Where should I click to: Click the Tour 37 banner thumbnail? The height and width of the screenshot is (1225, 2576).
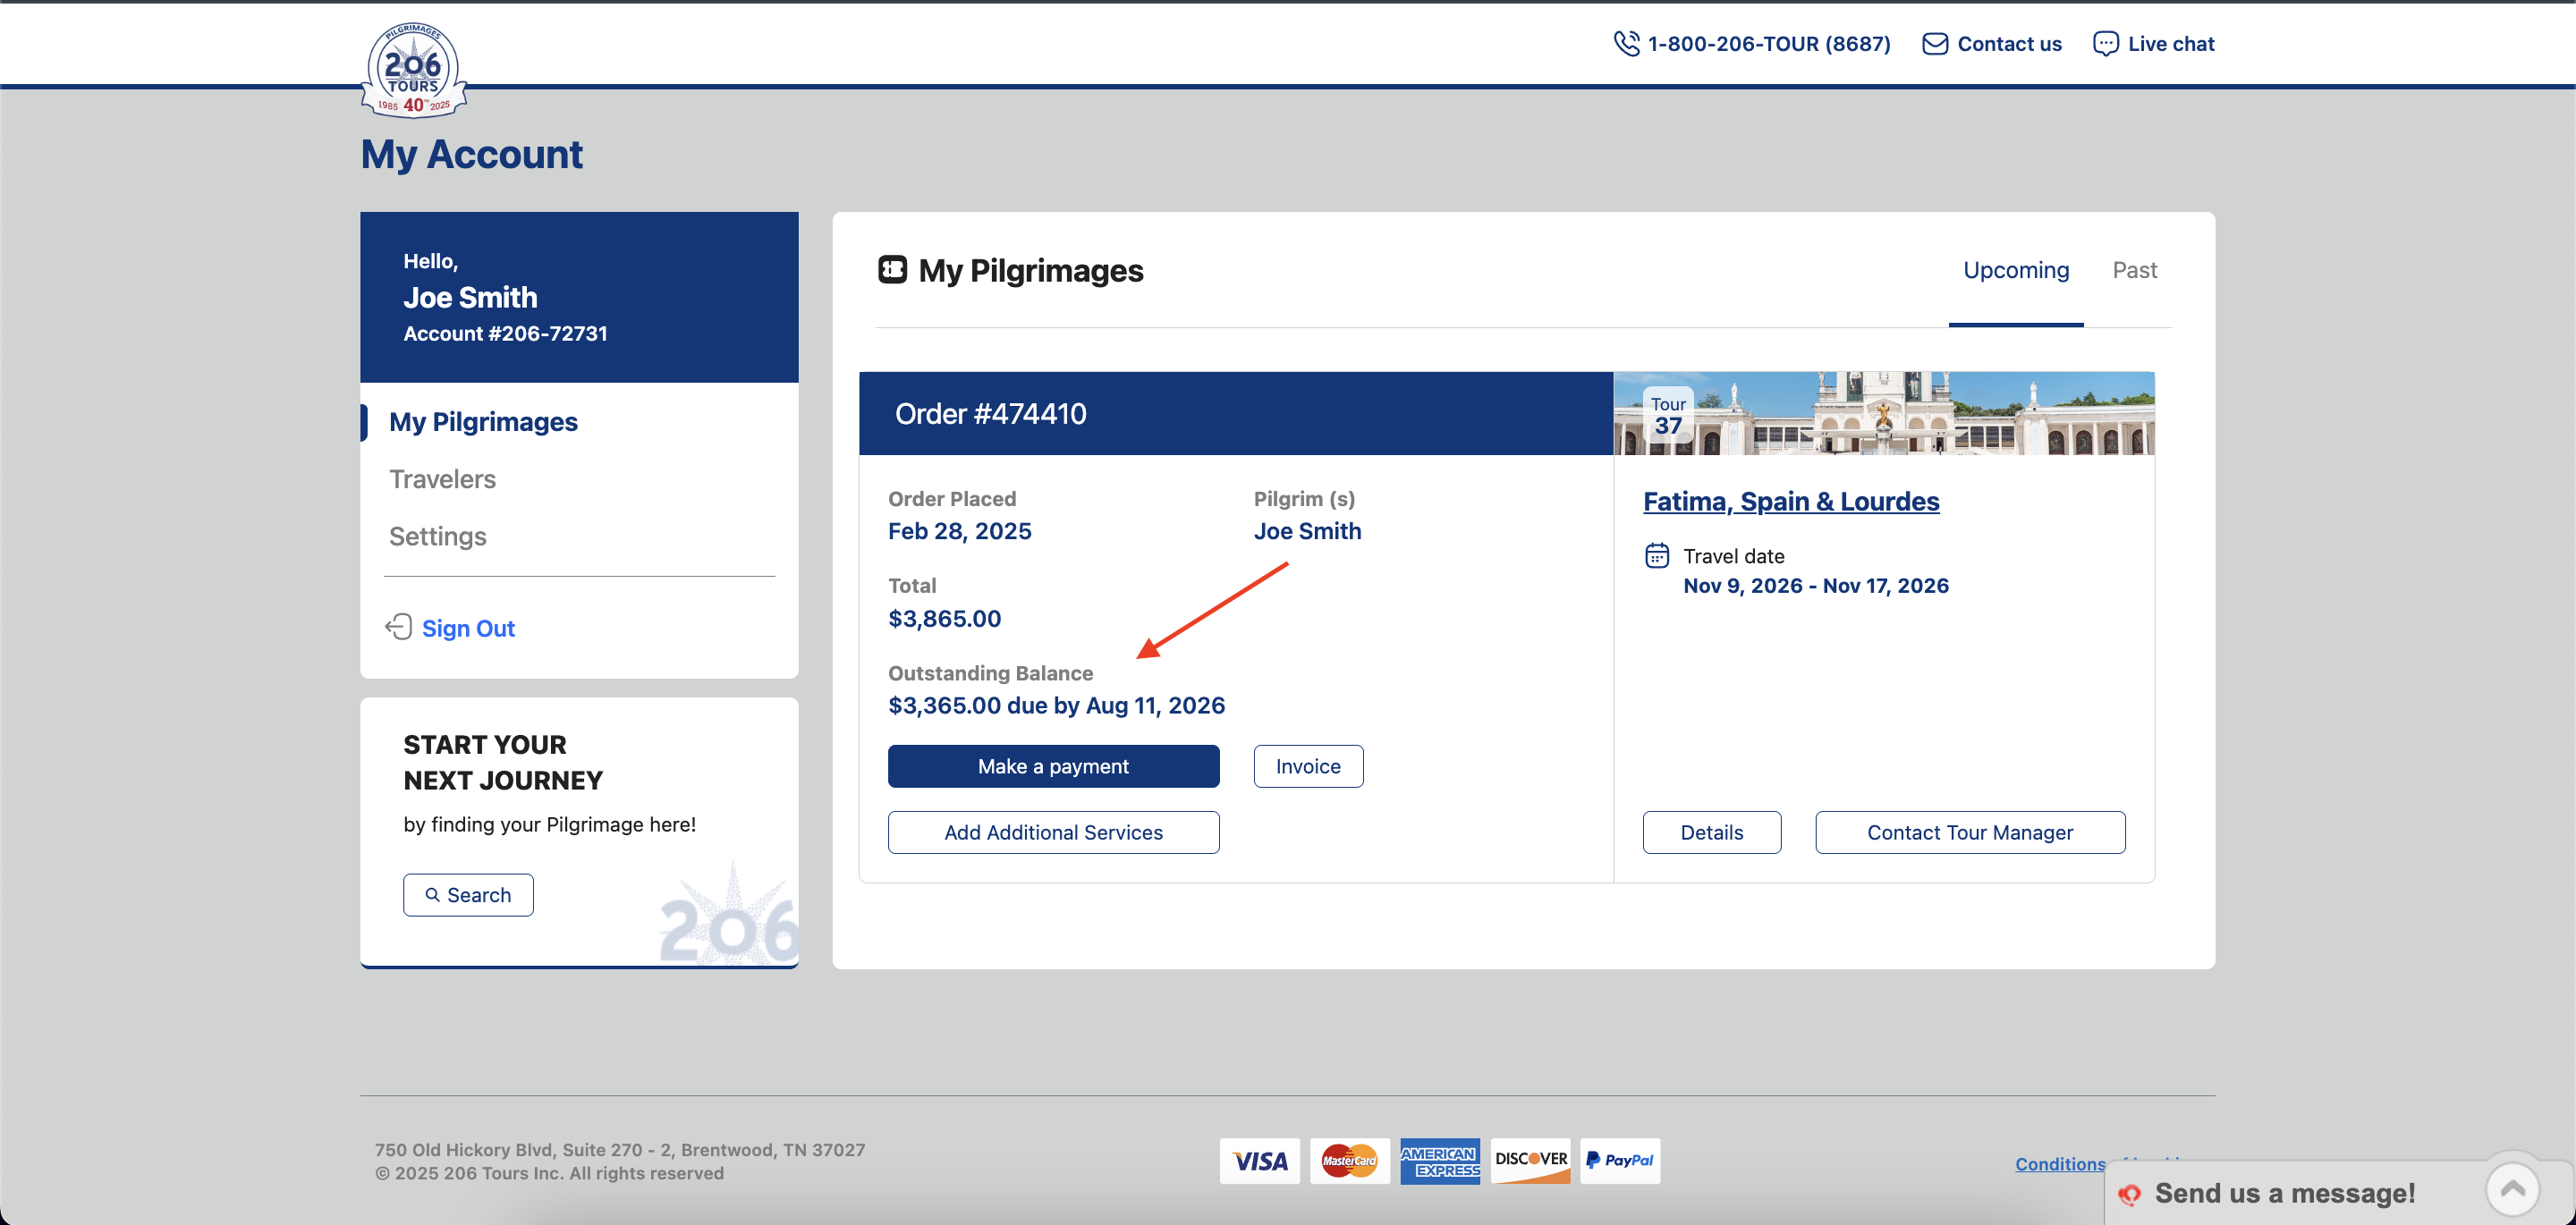(1883, 413)
